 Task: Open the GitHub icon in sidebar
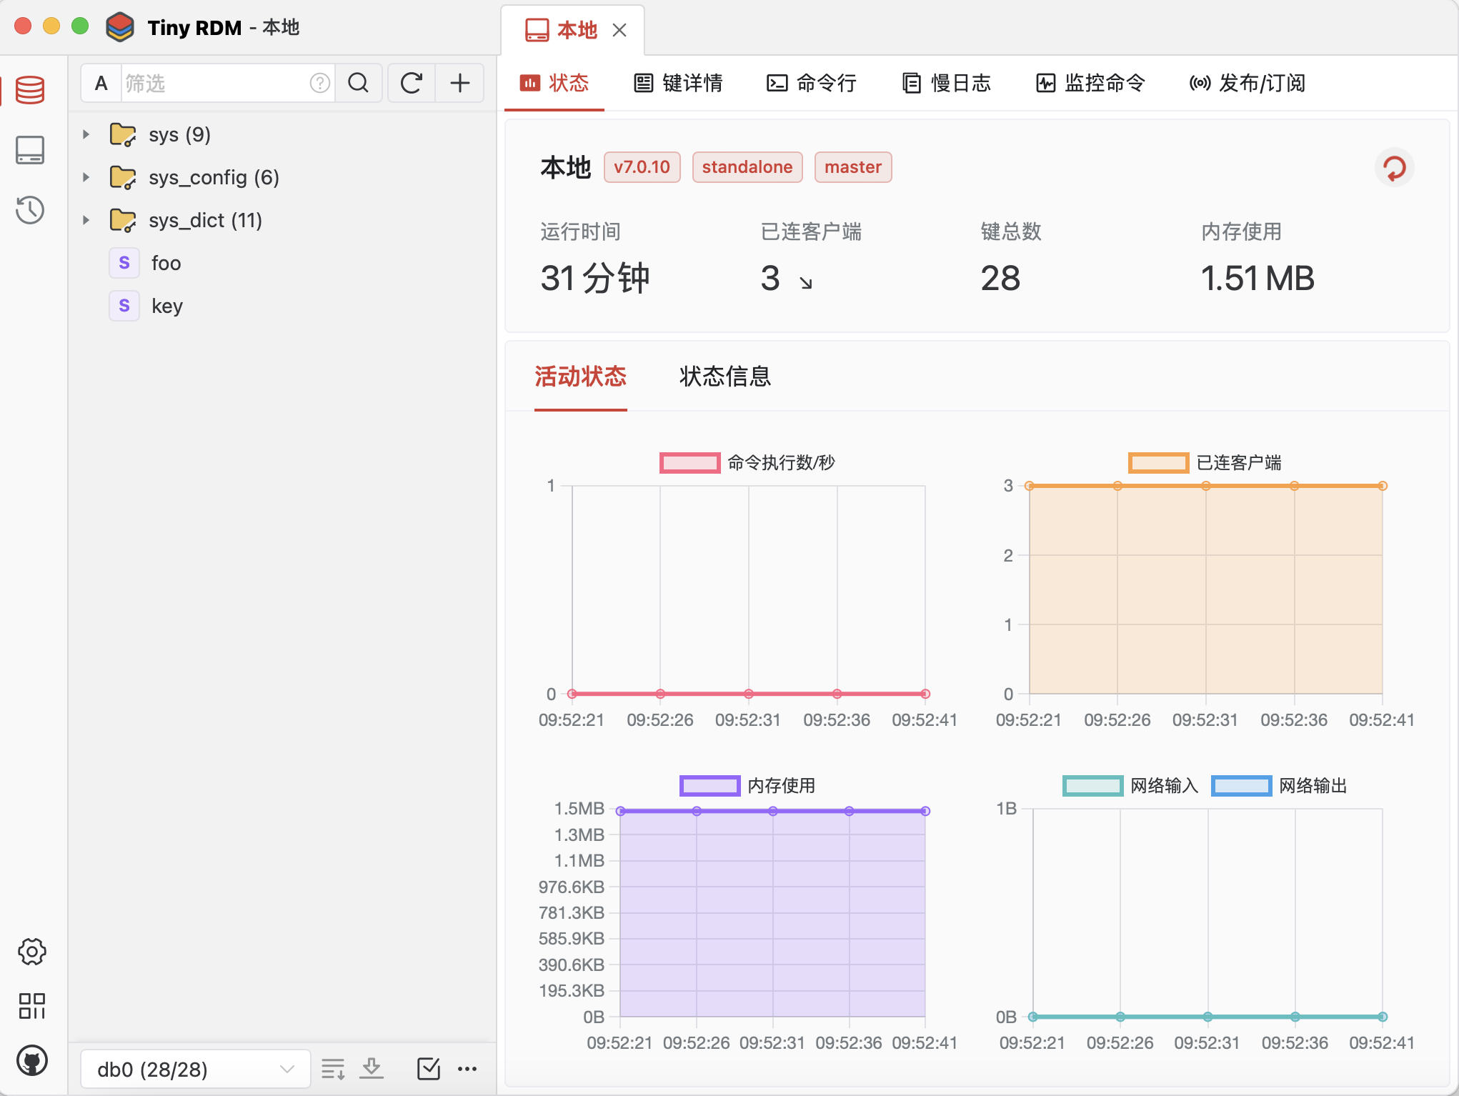click(x=32, y=1061)
